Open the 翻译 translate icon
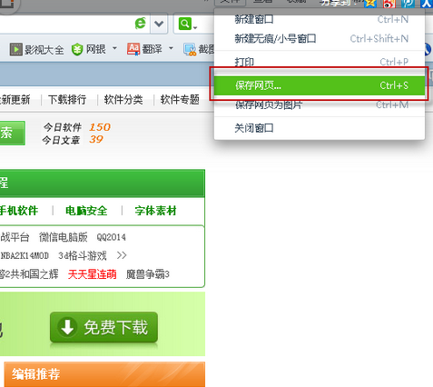Viewport: 433px width, 387px height. (133, 49)
